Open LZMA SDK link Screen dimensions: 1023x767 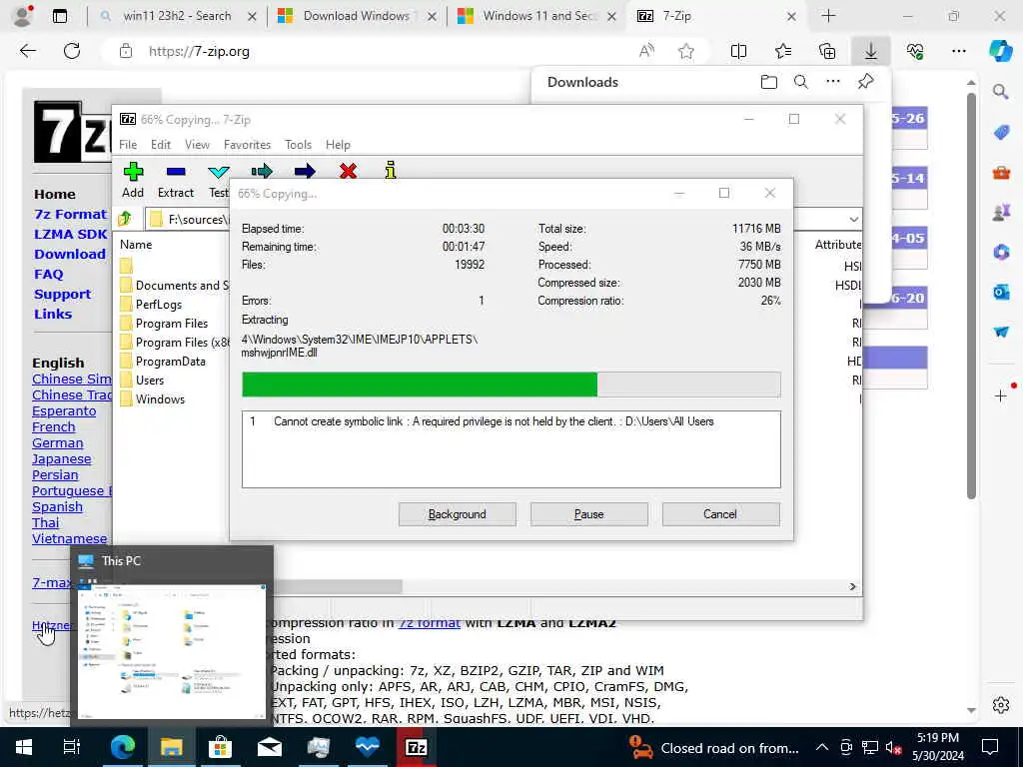71,234
